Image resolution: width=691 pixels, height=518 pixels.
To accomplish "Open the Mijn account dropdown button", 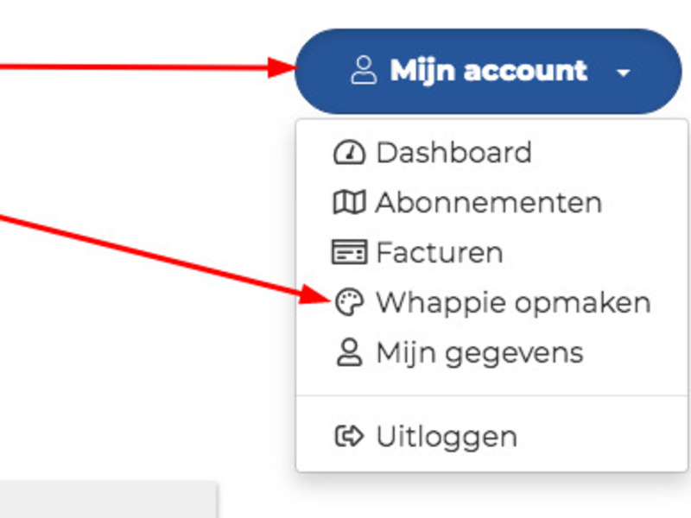I will 488,72.
